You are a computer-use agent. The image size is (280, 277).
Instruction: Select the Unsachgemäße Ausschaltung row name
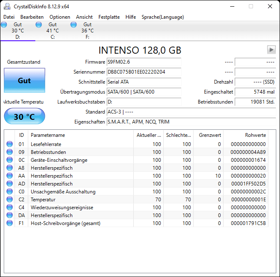[63, 192]
